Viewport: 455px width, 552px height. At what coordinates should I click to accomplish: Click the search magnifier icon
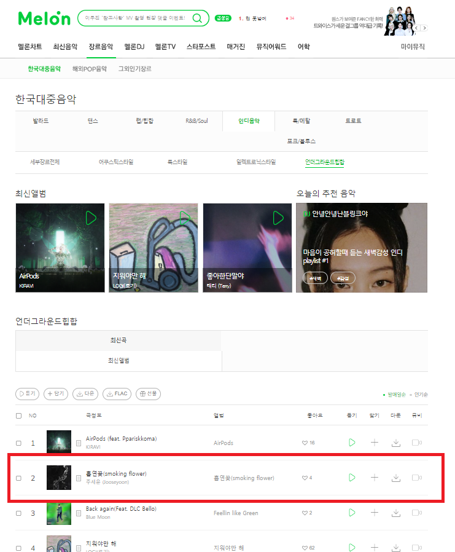[197, 18]
